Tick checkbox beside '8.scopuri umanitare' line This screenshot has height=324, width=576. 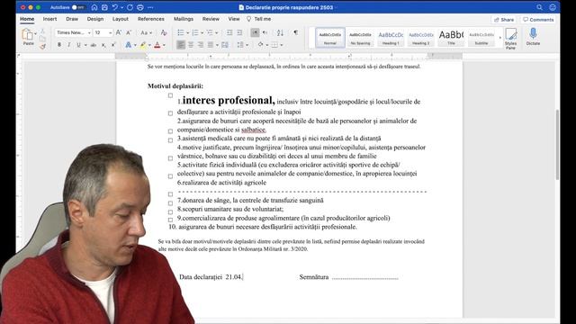pos(170,212)
